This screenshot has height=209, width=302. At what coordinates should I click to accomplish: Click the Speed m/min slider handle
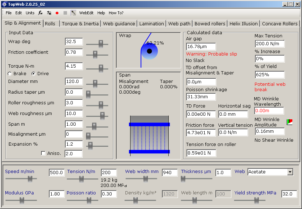tap(30, 179)
